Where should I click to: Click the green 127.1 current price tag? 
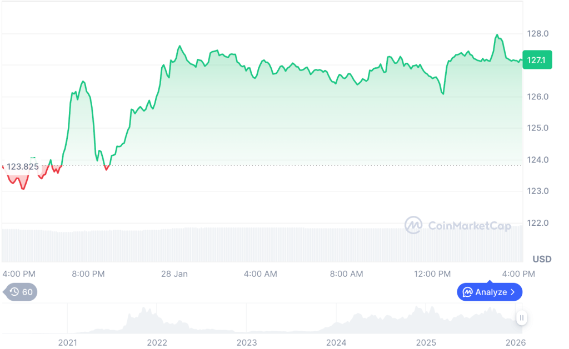537,60
